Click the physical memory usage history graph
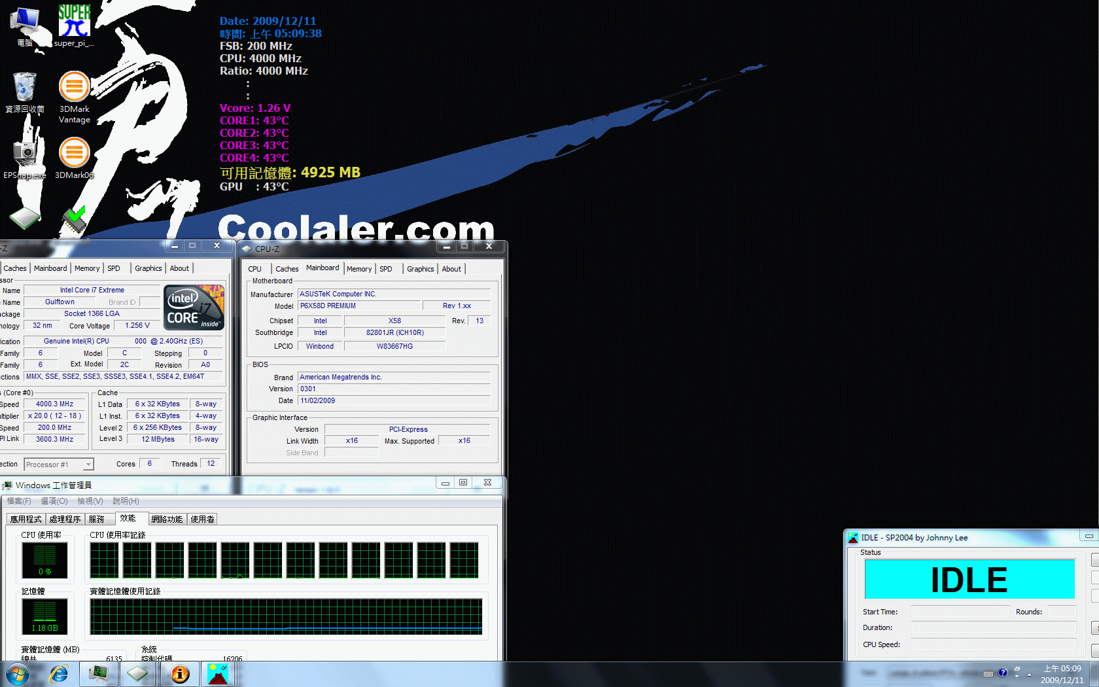This screenshot has width=1099, height=687. click(286, 616)
